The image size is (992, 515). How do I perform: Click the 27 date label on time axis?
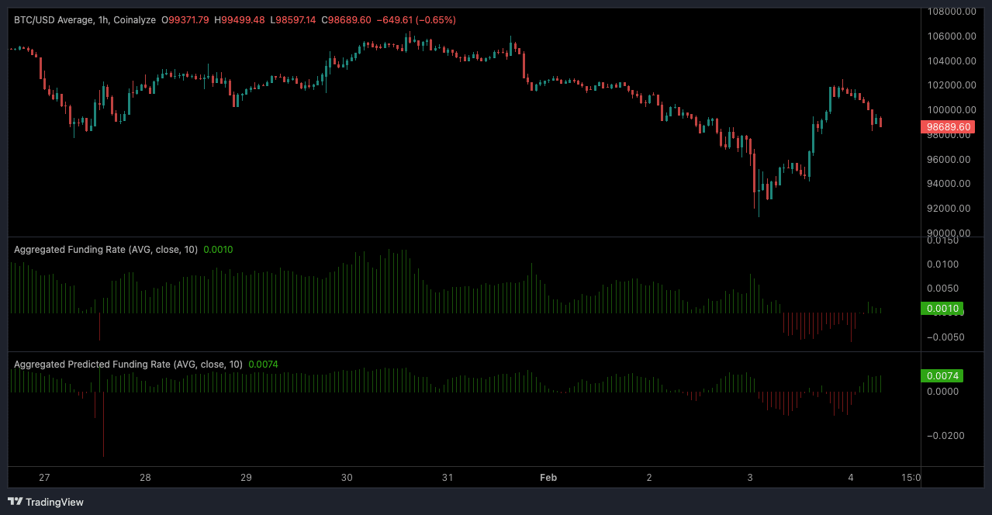point(44,478)
